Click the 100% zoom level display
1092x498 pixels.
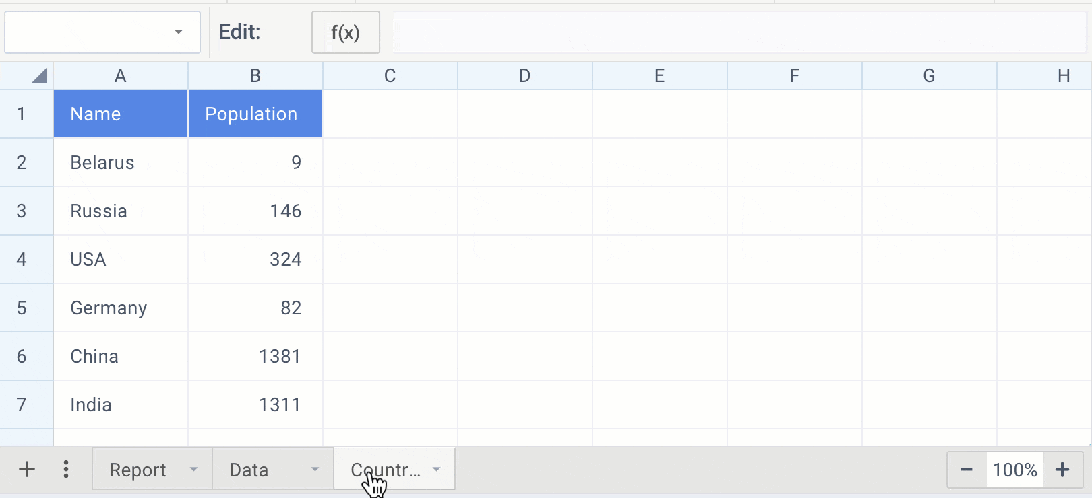tap(1014, 470)
